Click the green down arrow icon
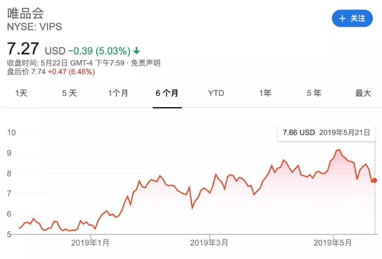Screen dimensions: 382x259 137,51
